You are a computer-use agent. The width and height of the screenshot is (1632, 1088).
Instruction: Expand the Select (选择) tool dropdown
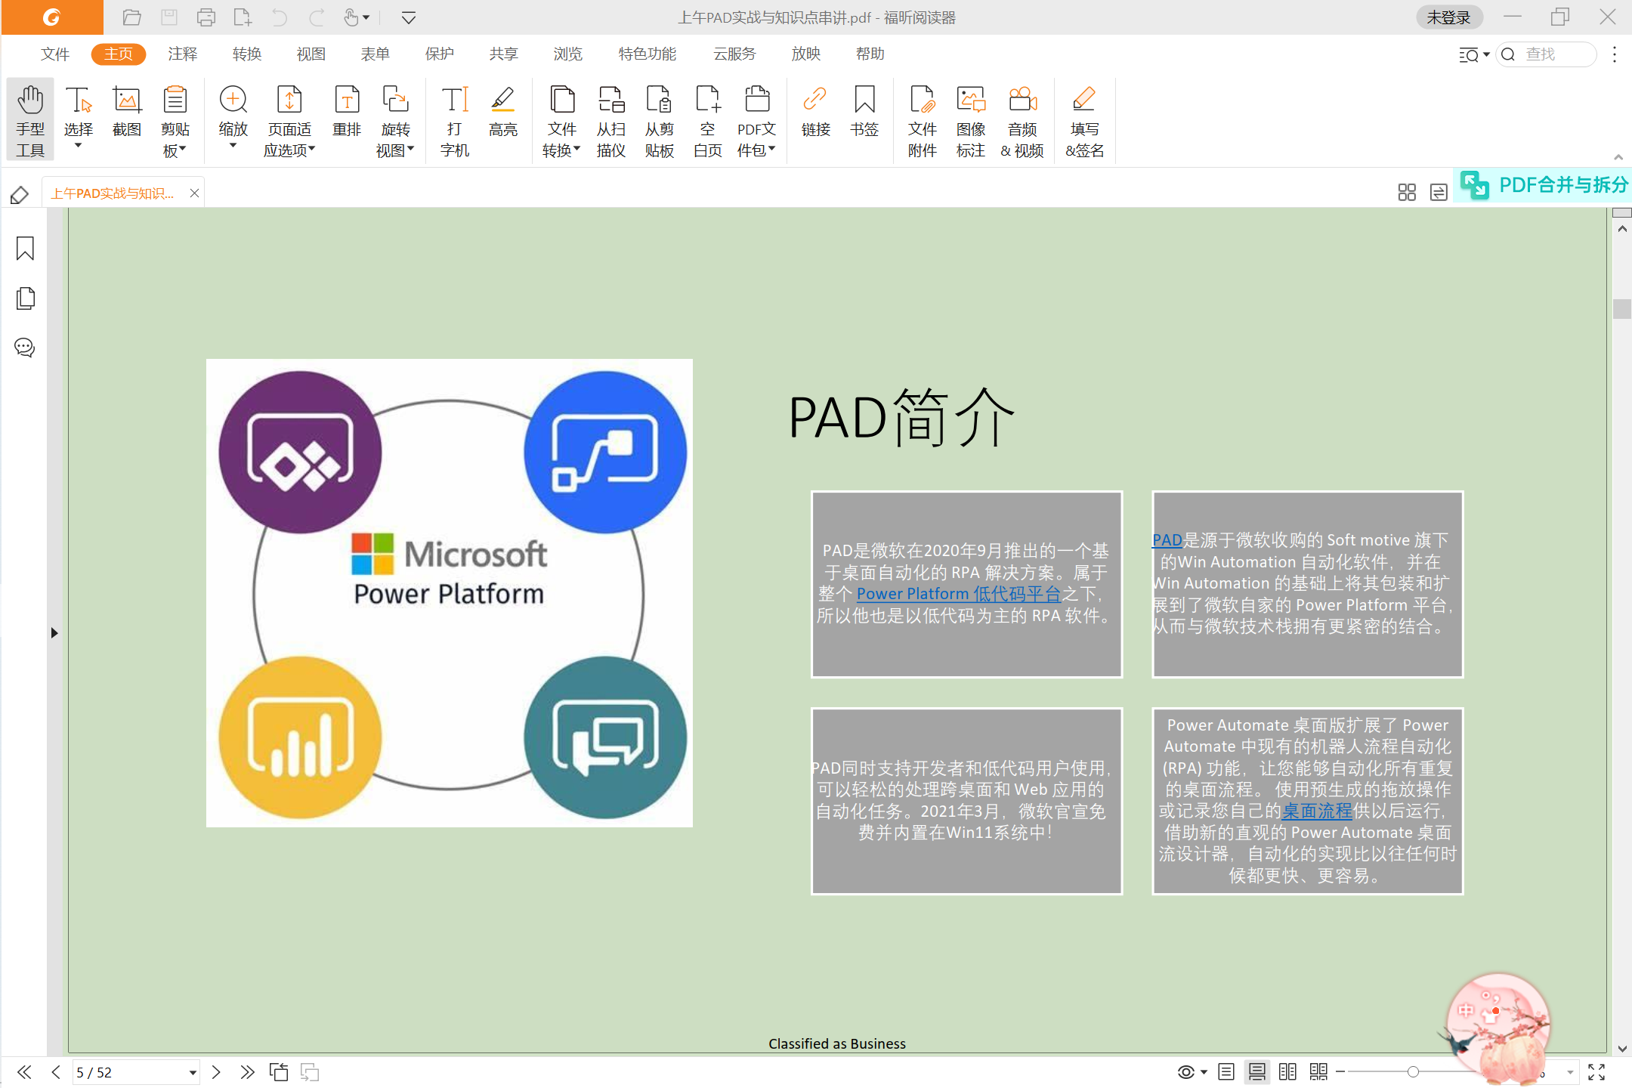point(79,147)
